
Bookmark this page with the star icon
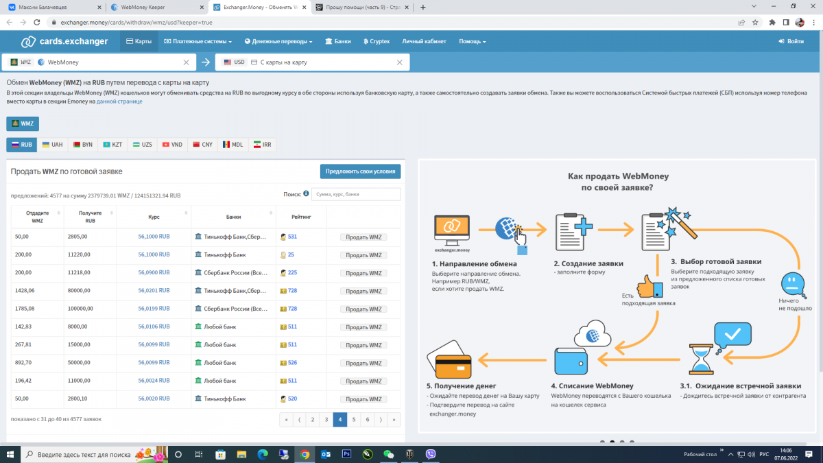click(x=755, y=22)
